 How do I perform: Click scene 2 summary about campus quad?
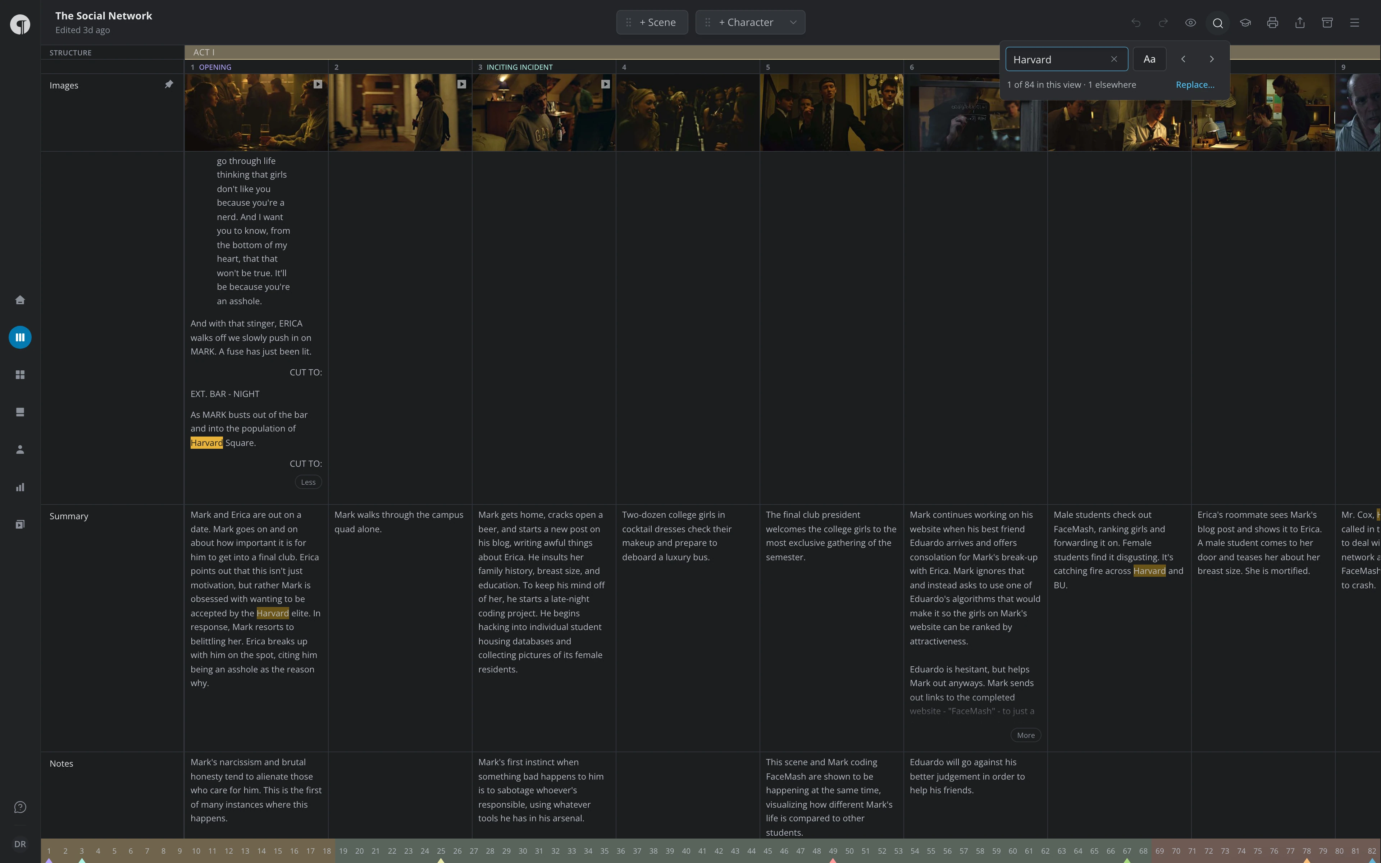point(399,522)
